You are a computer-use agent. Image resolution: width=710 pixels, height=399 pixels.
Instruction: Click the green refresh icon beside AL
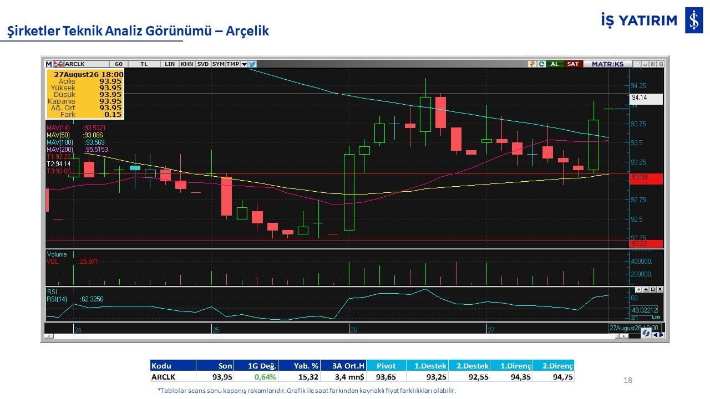click(x=542, y=64)
